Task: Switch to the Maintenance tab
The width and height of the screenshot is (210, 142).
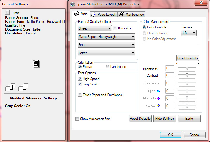Action: pos(131,14)
